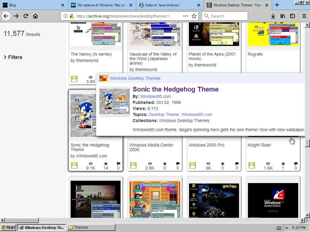Click the horizontal scrollbar thumb
The image size is (310, 232).
pyautogui.click(x=22, y=220)
